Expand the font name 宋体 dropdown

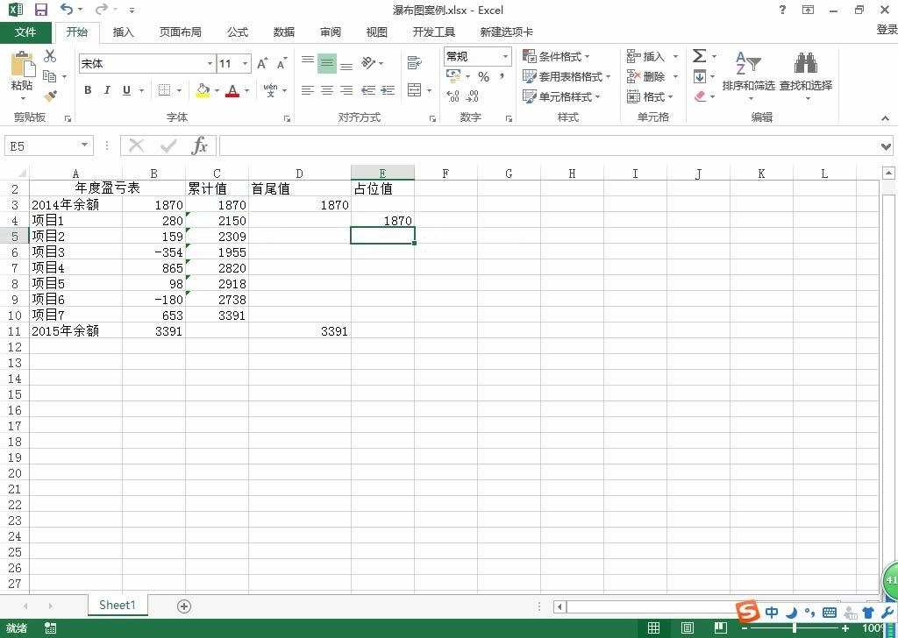coord(210,63)
